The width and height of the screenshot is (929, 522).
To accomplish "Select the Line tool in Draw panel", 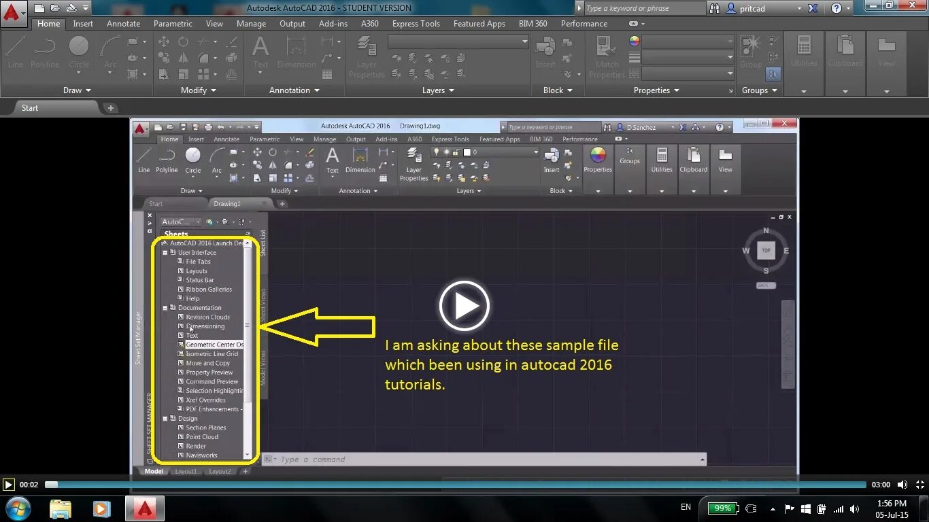I will [x=16, y=52].
